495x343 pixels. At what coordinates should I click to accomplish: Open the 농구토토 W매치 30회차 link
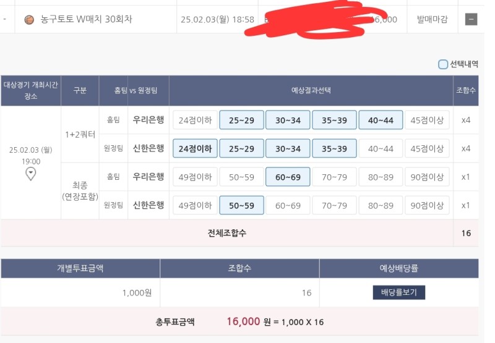tap(87, 20)
